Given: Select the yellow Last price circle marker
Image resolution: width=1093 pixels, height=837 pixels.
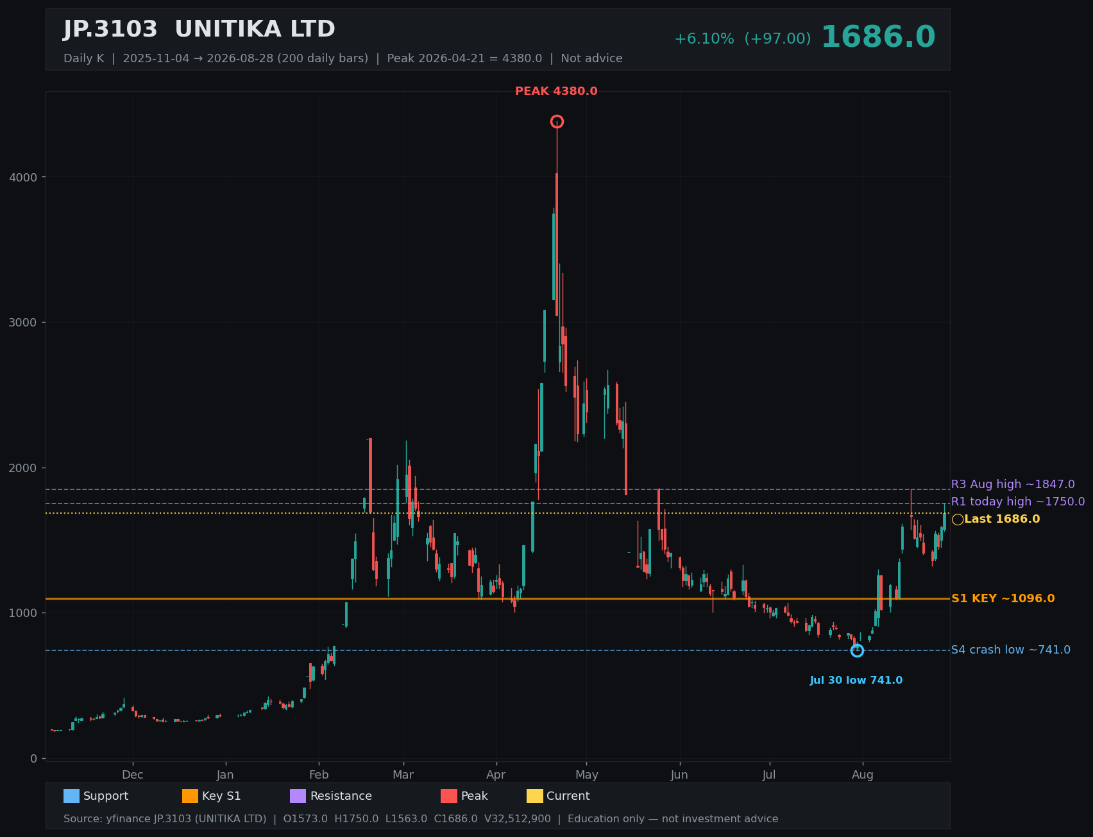Looking at the screenshot, I should click(x=958, y=520).
